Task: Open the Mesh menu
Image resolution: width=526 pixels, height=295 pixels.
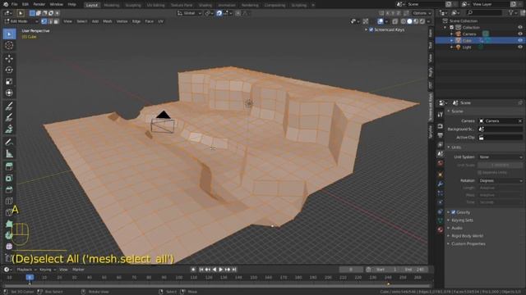Action: point(108,21)
